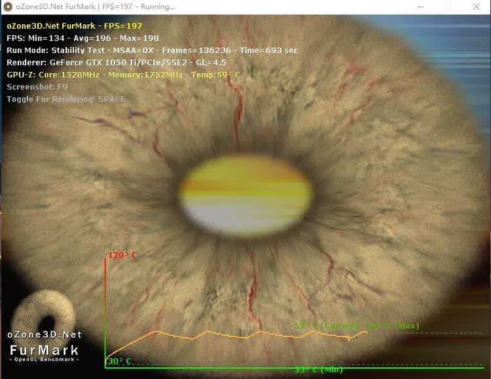Minimize the FurMark window
The image size is (491, 379).
pos(421,7)
